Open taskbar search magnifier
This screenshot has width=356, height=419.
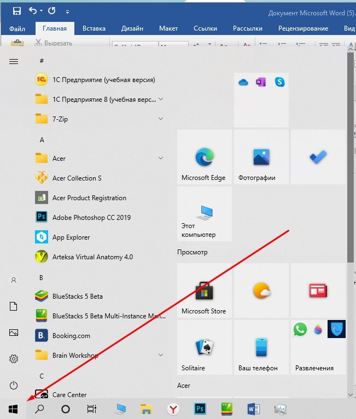(x=39, y=409)
